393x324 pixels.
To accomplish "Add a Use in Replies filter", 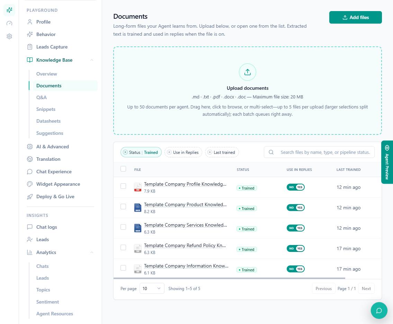I will [183, 152].
